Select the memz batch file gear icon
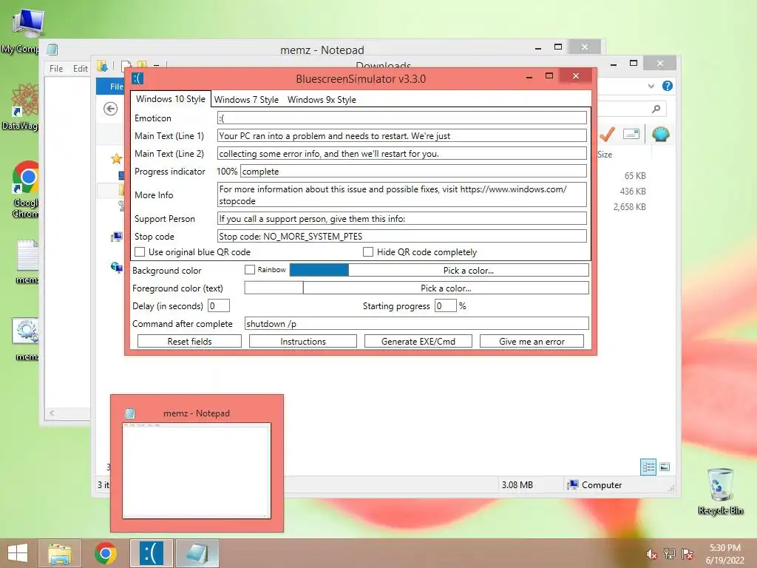 point(26,339)
